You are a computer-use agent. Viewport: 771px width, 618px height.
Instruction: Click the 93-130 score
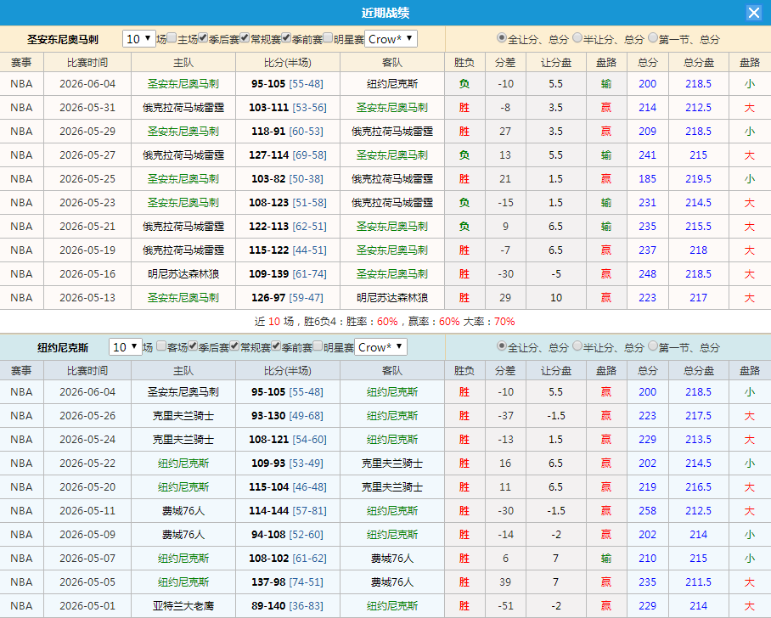(268, 416)
